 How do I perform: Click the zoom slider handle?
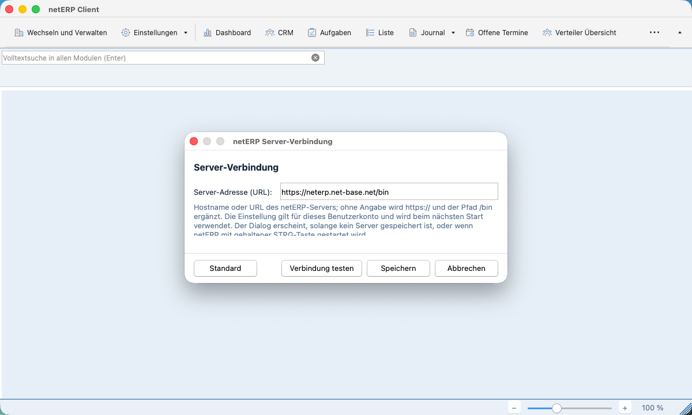click(x=556, y=408)
